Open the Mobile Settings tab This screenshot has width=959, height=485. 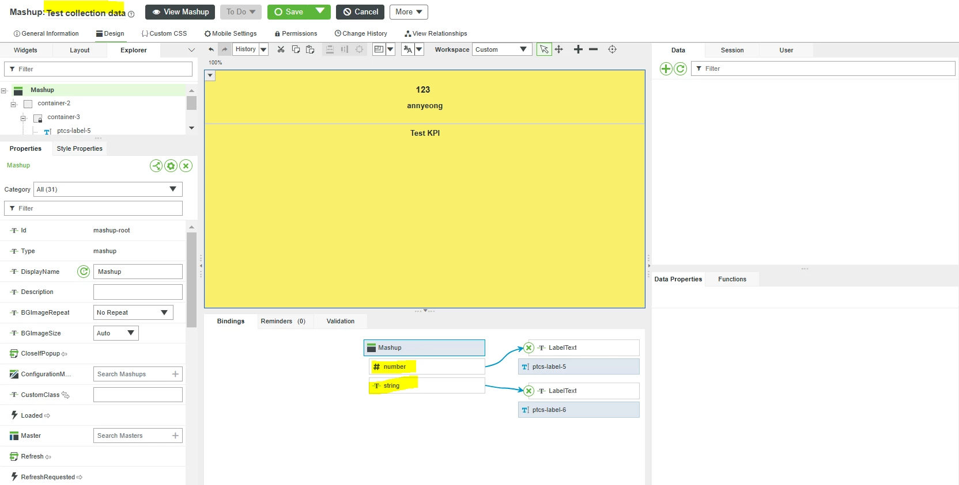[231, 33]
